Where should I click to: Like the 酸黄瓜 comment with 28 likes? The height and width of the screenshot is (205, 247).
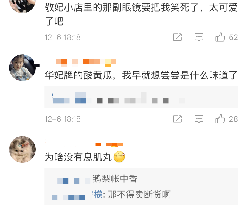[220, 119]
